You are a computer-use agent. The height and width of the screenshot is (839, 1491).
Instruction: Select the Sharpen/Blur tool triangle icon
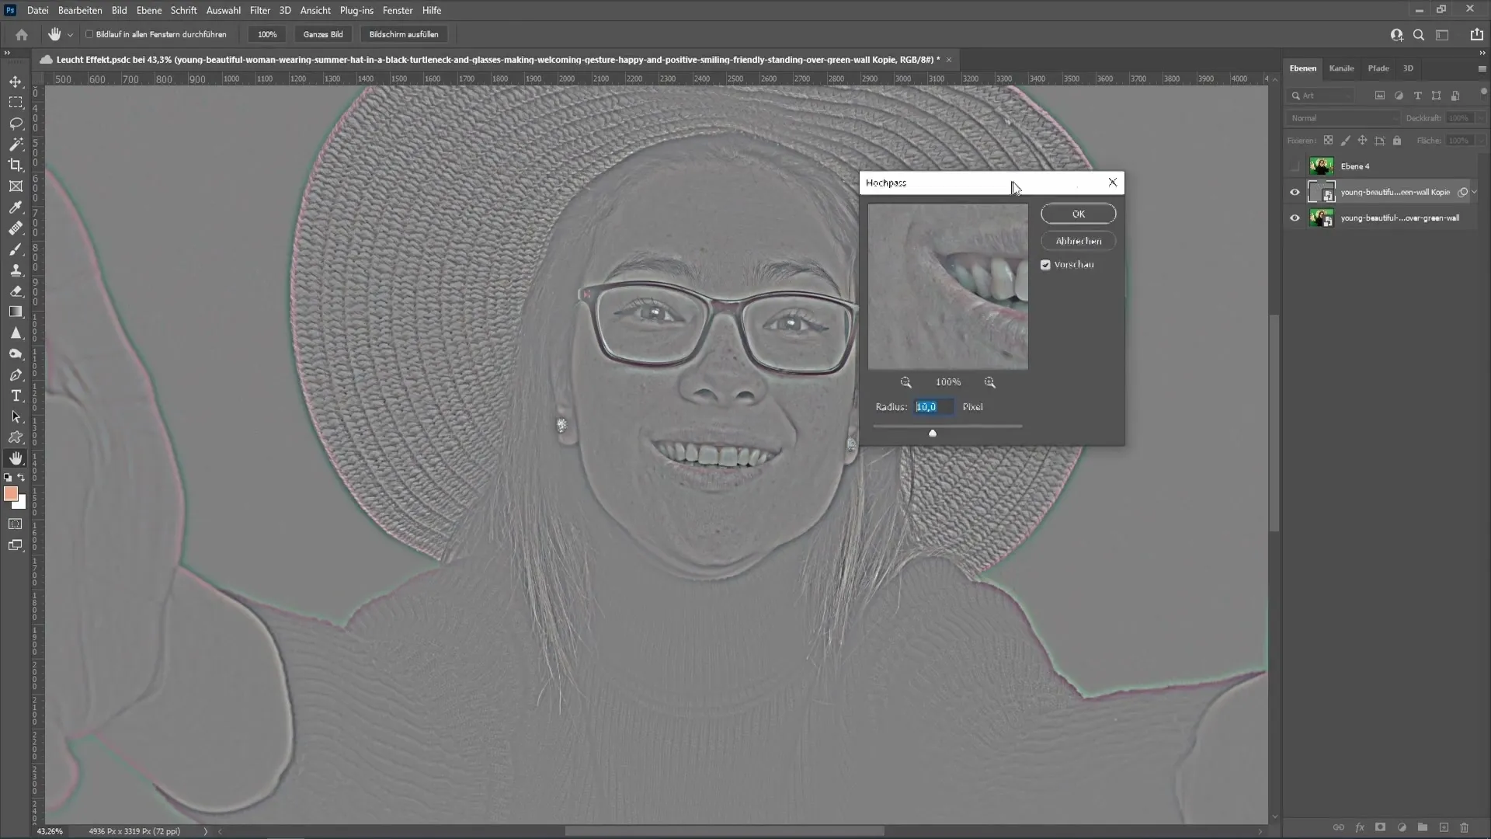(16, 332)
